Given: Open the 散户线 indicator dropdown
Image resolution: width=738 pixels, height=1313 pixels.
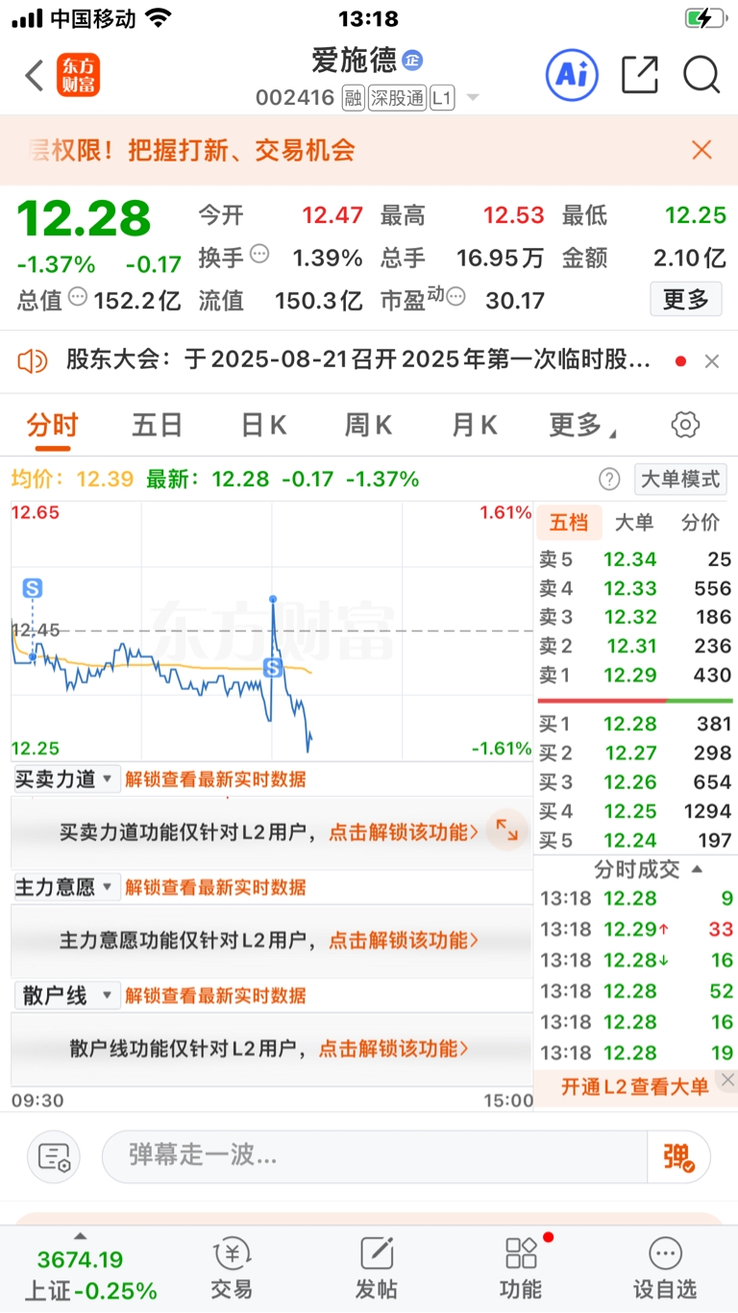Looking at the screenshot, I should click(x=66, y=996).
